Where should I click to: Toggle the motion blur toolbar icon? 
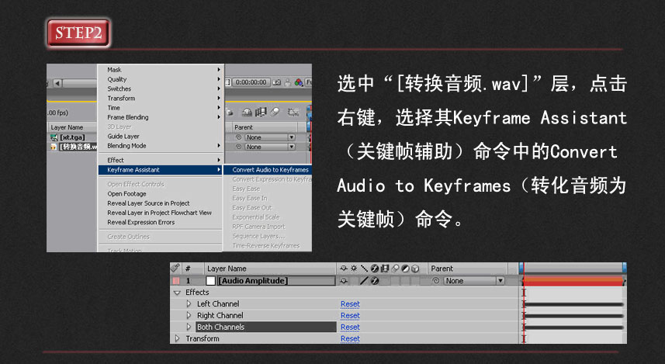tap(275, 112)
